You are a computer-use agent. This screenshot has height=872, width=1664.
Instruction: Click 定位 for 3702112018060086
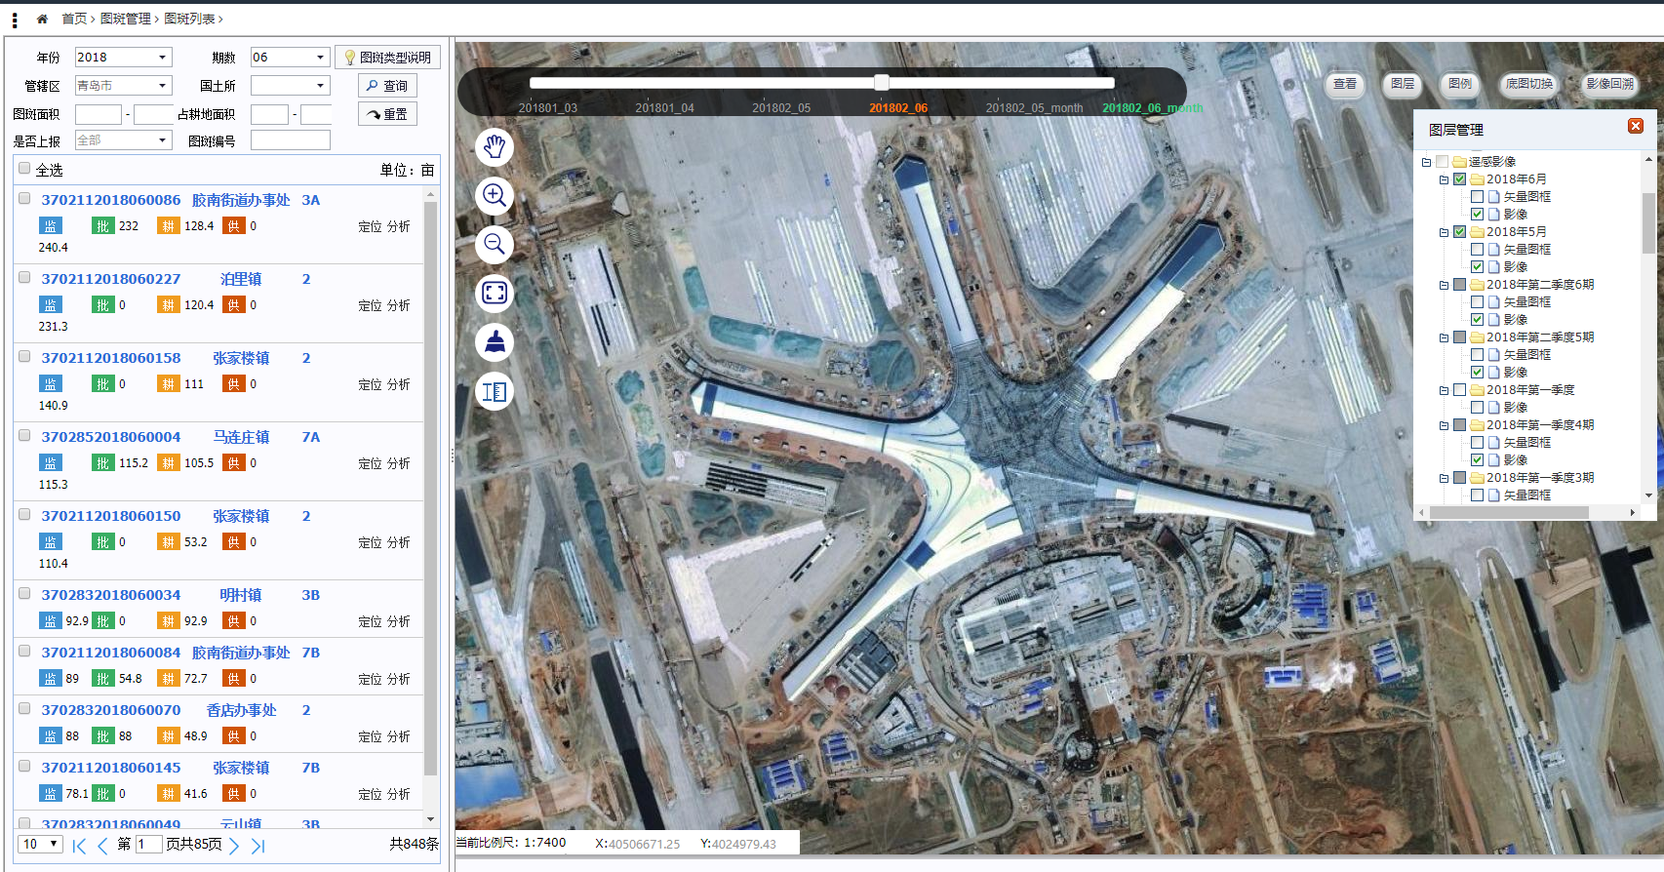[x=370, y=226]
